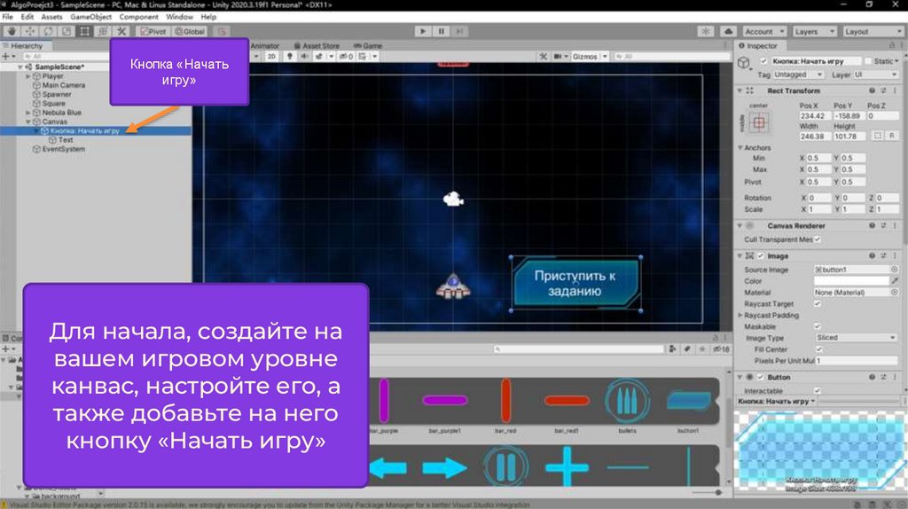908x509 pixels.
Task: Open the Layer UI dropdown
Action: point(875,74)
